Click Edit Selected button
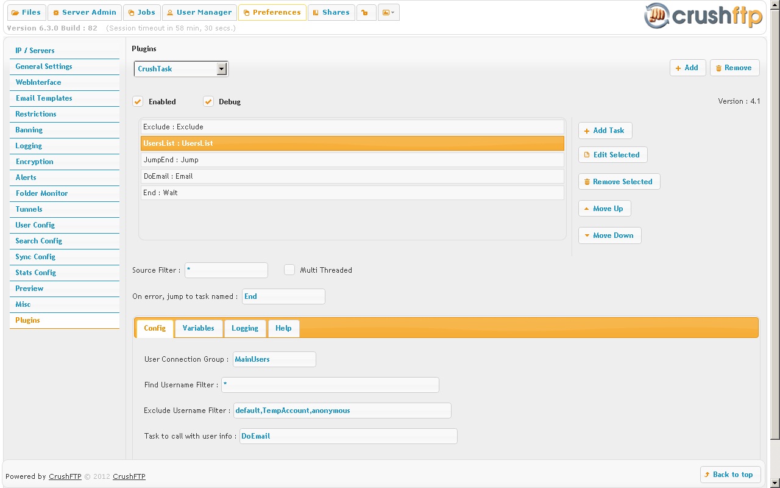The width and height of the screenshot is (780, 488). point(612,155)
